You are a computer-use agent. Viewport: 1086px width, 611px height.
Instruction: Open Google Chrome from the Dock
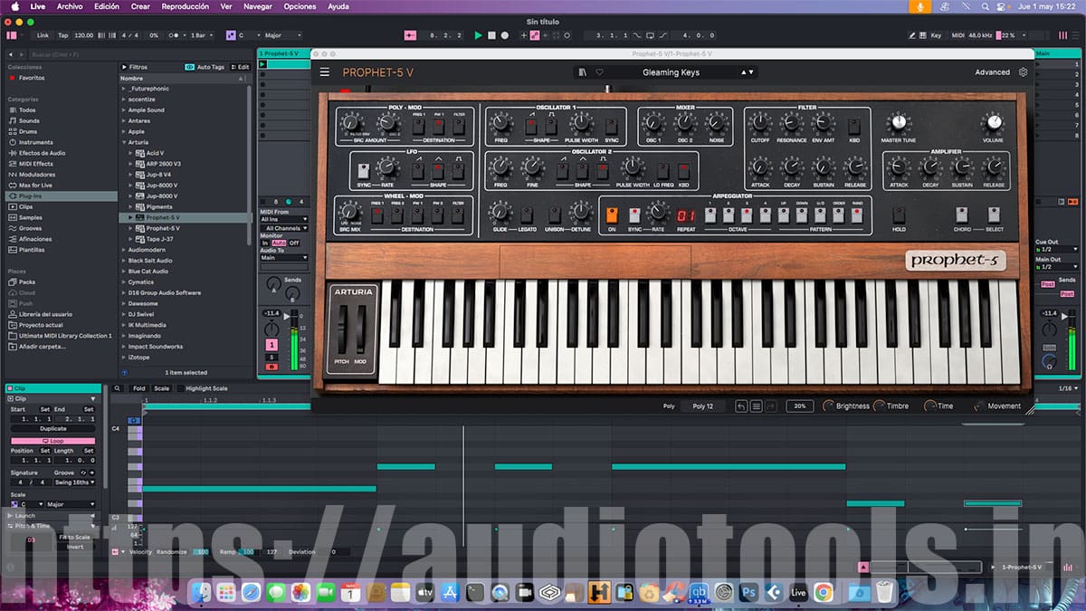pos(824,592)
